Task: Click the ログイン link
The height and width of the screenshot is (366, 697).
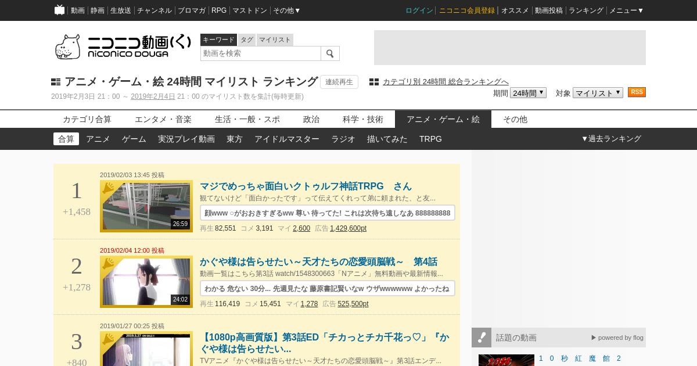Action: point(419,10)
